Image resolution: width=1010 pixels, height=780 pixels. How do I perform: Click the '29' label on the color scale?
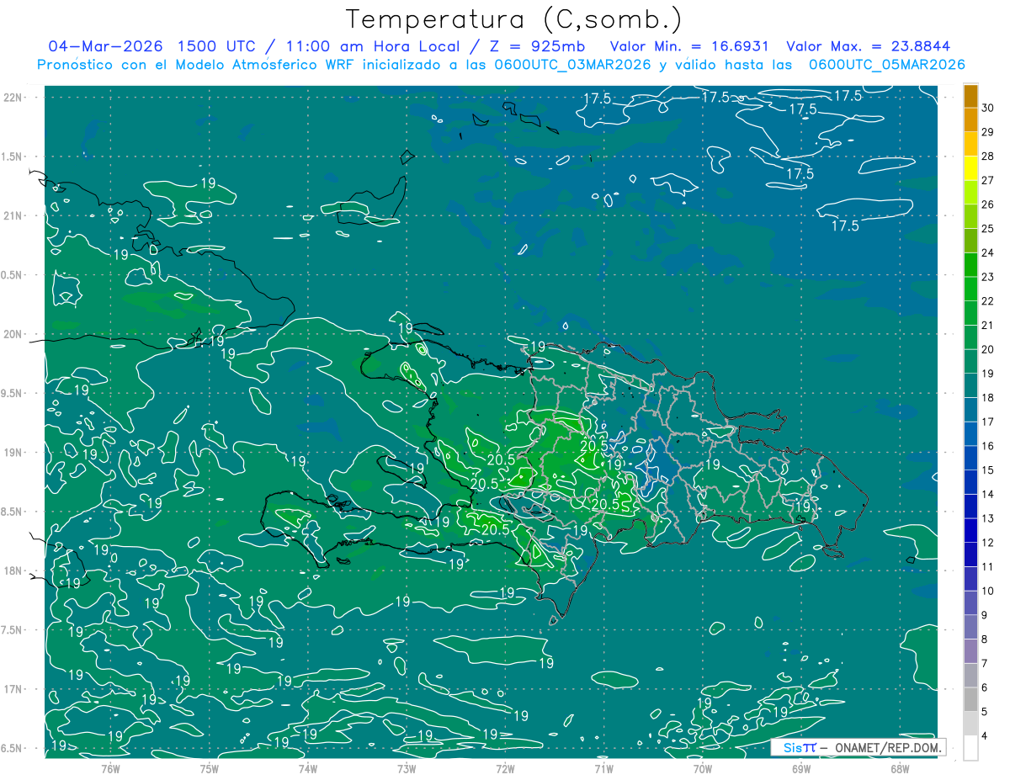988,132
